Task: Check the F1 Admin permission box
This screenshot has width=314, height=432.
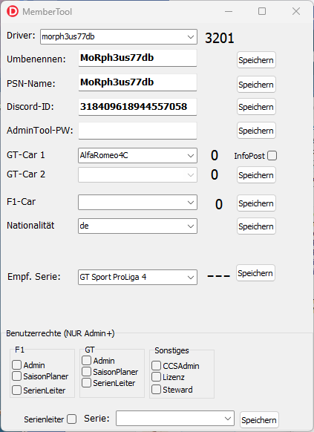Action: click(x=16, y=364)
